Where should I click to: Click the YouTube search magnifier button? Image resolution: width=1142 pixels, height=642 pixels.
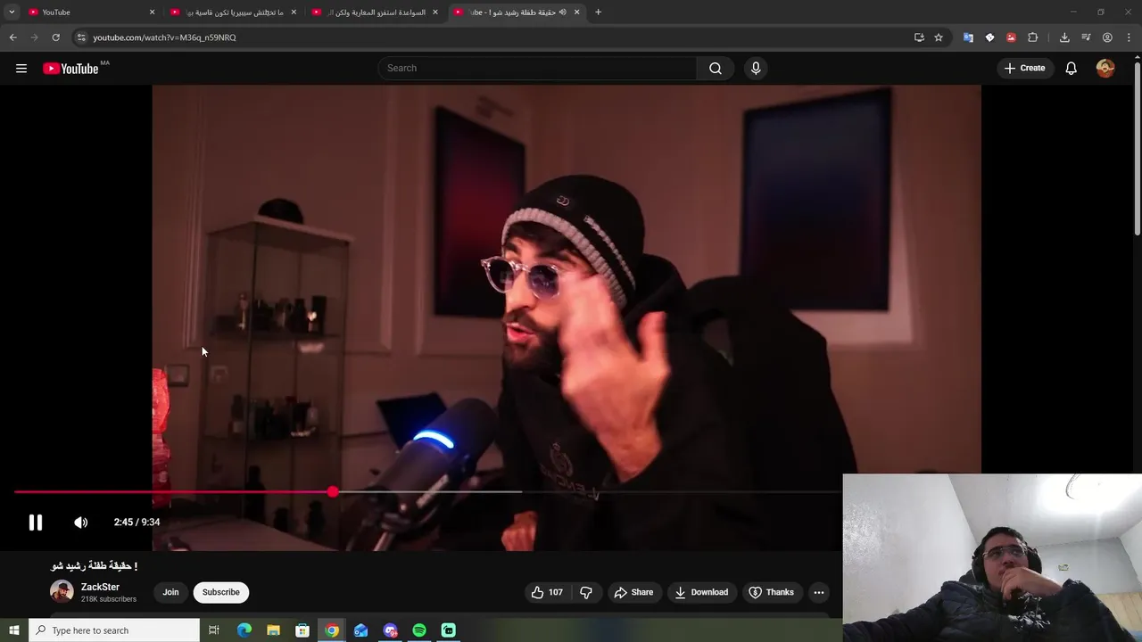click(716, 69)
